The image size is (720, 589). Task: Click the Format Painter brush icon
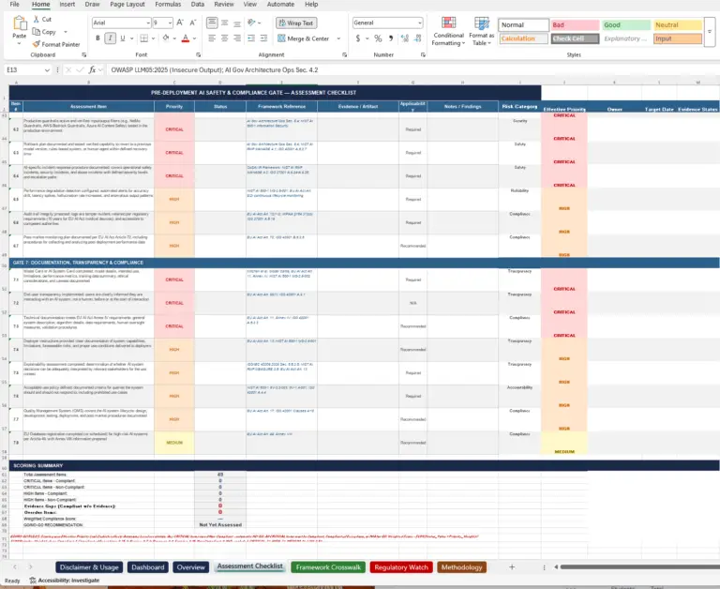click(x=36, y=44)
